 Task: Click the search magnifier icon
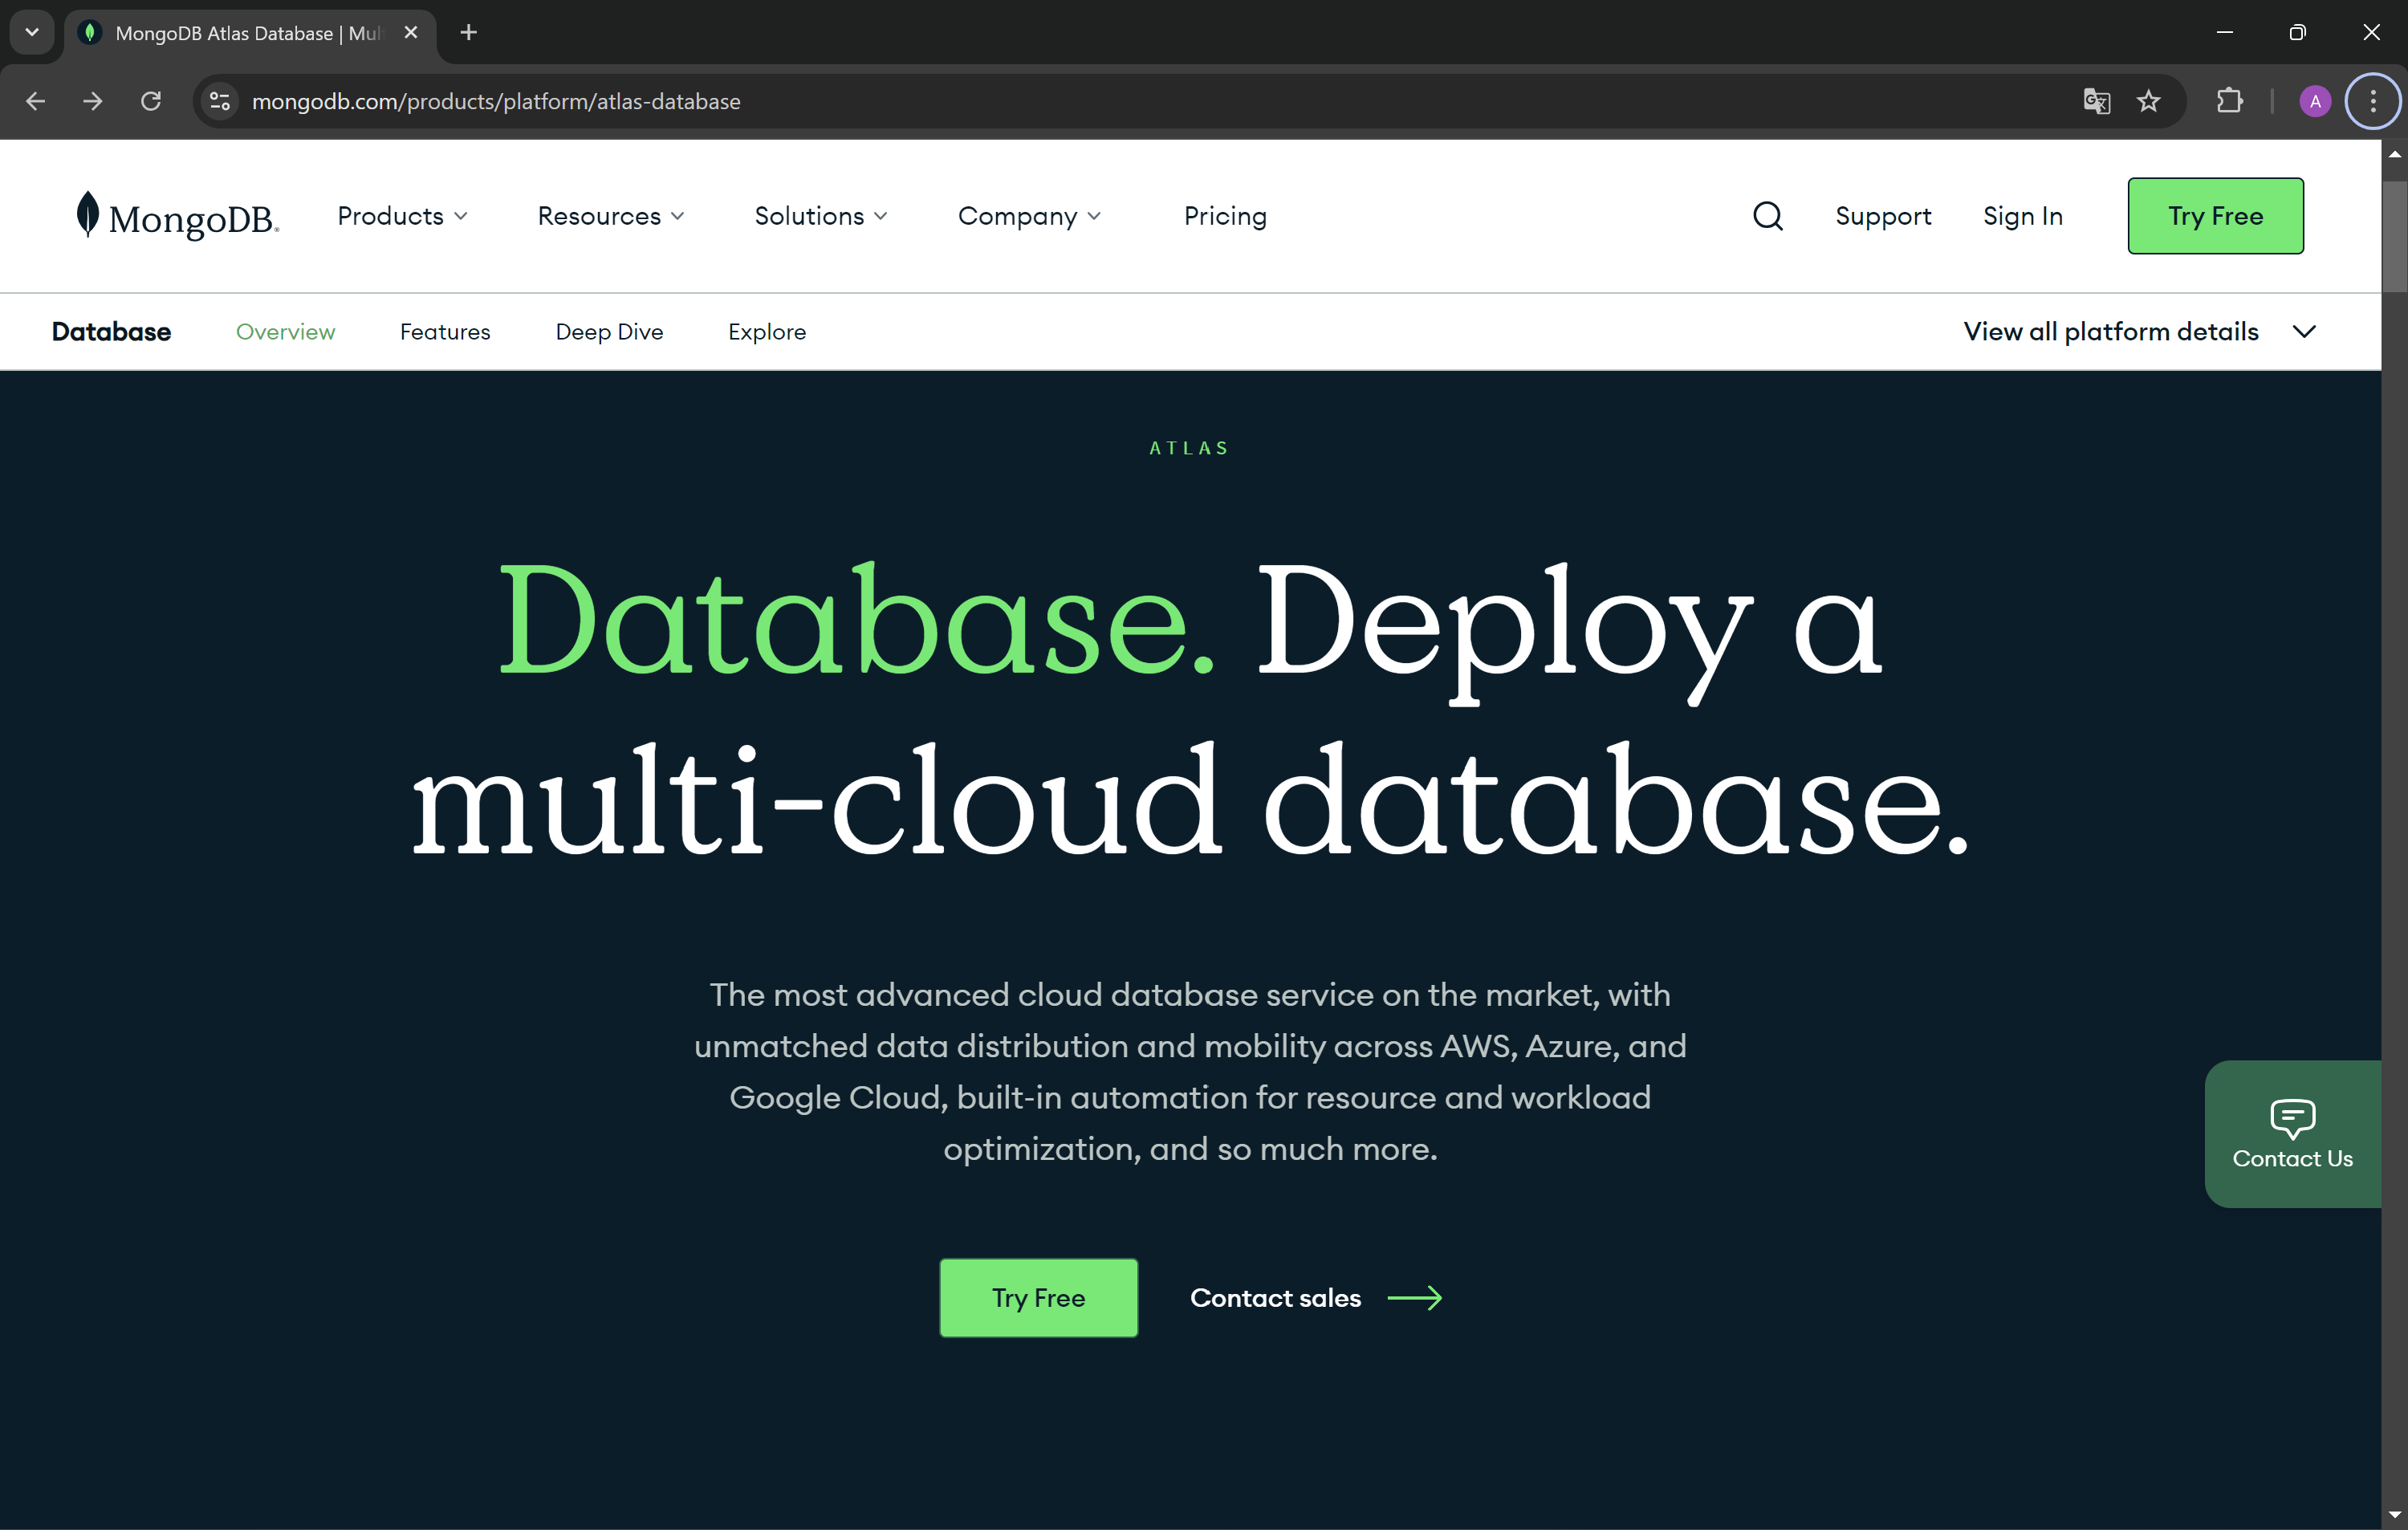click(x=1767, y=216)
